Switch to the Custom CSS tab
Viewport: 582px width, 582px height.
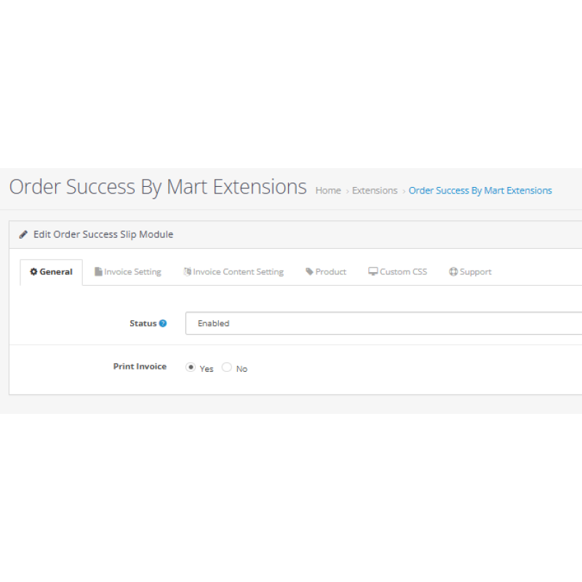point(404,272)
